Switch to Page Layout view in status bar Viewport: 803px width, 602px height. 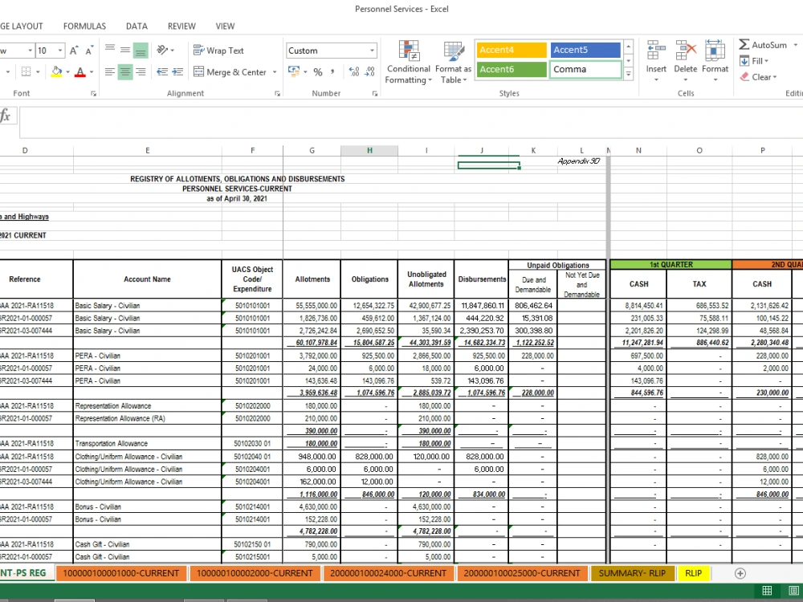[x=793, y=590]
